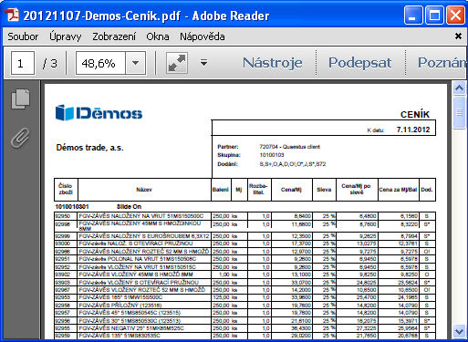
Task: Open the Okna menu
Action: click(158, 36)
